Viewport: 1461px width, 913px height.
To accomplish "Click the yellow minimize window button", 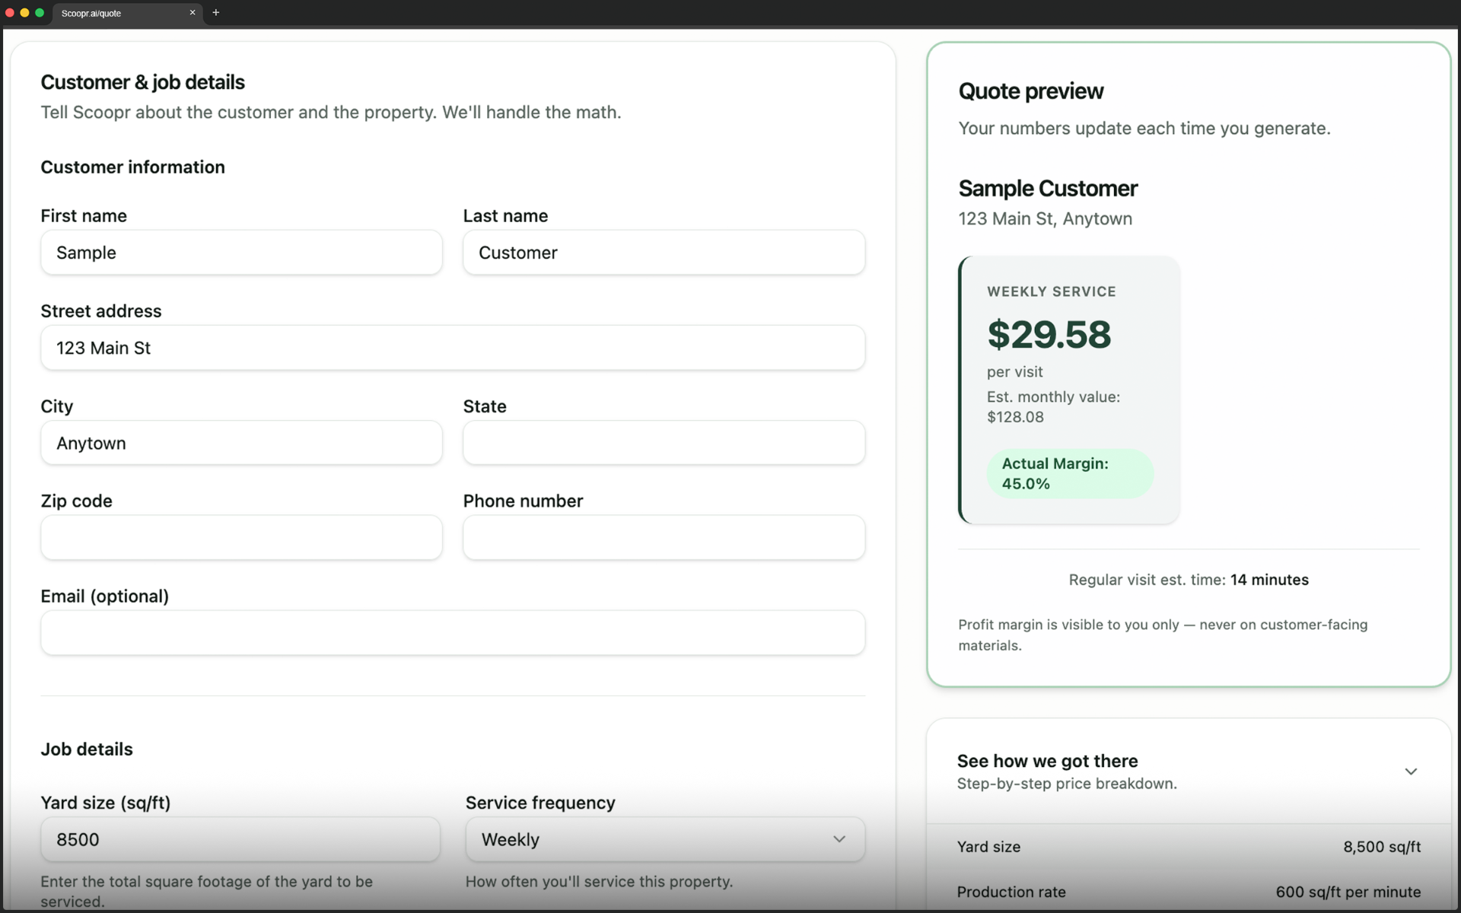I will pyautogui.click(x=24, y=12).
